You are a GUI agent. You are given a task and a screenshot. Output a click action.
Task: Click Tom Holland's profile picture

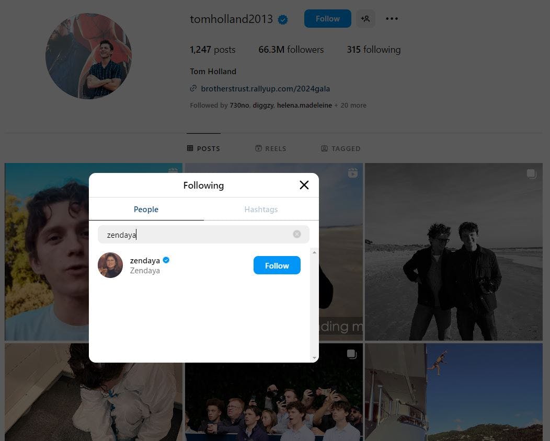88,56
